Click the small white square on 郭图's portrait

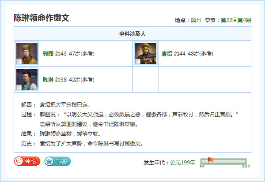19,61
